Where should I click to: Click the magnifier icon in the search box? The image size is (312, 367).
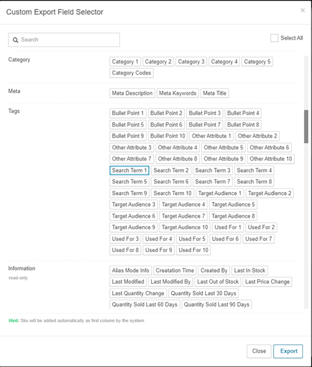[16, 40]
